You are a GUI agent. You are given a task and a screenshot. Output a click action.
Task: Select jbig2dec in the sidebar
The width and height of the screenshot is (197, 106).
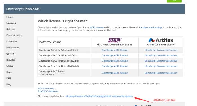(x=11, y=60)
